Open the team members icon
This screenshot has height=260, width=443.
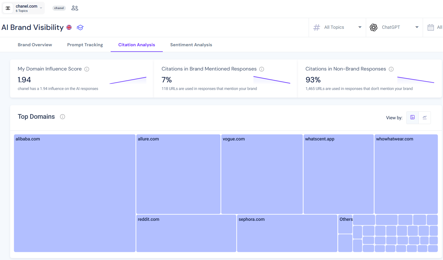pyautogui.click(x=75, y=8)
